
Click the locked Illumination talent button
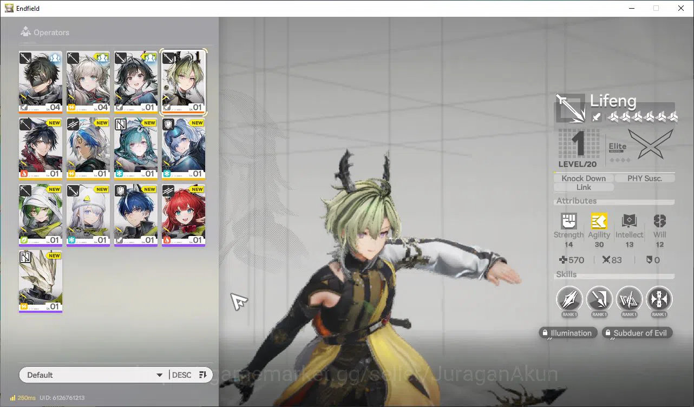point(568,333)
